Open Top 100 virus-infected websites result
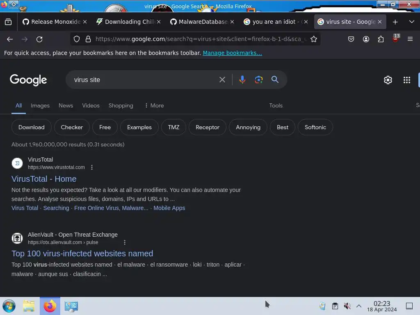This screenshot has width=420, height=315. [82, 253]
